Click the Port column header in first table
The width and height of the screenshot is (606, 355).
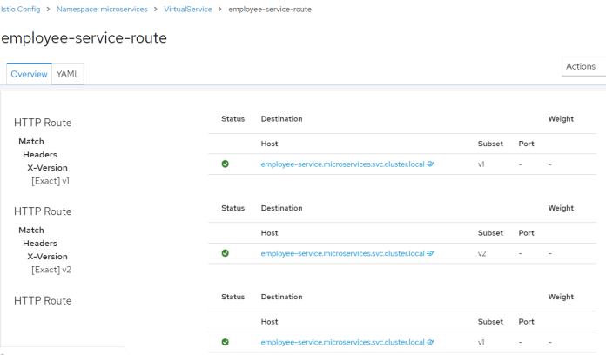pyautogui.click(x=527, y=144)
